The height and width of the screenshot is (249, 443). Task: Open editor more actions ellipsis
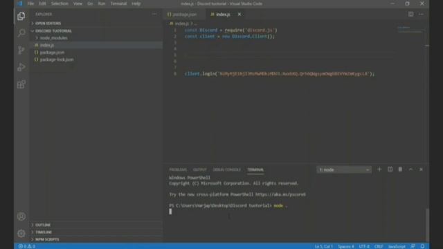tap(421, 14)
